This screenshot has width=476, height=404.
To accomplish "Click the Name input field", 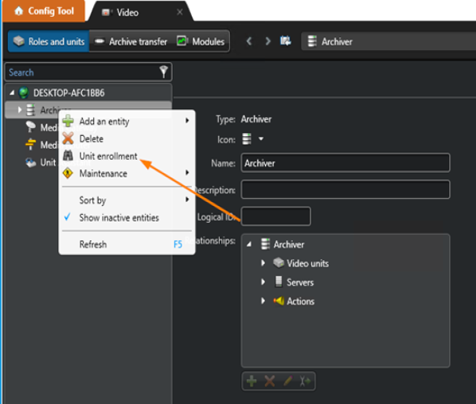I will click(x=345, y=163).
